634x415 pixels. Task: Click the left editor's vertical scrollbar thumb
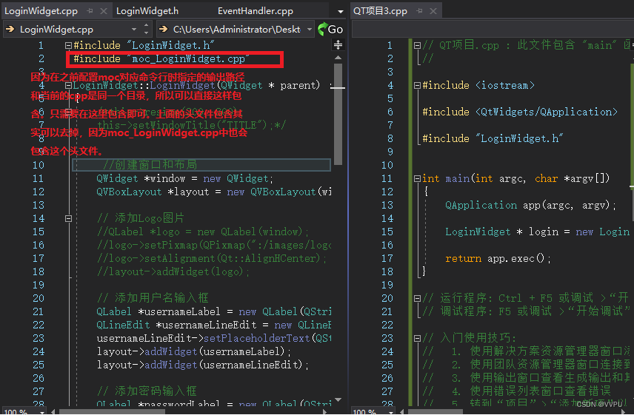click(338, 114)
